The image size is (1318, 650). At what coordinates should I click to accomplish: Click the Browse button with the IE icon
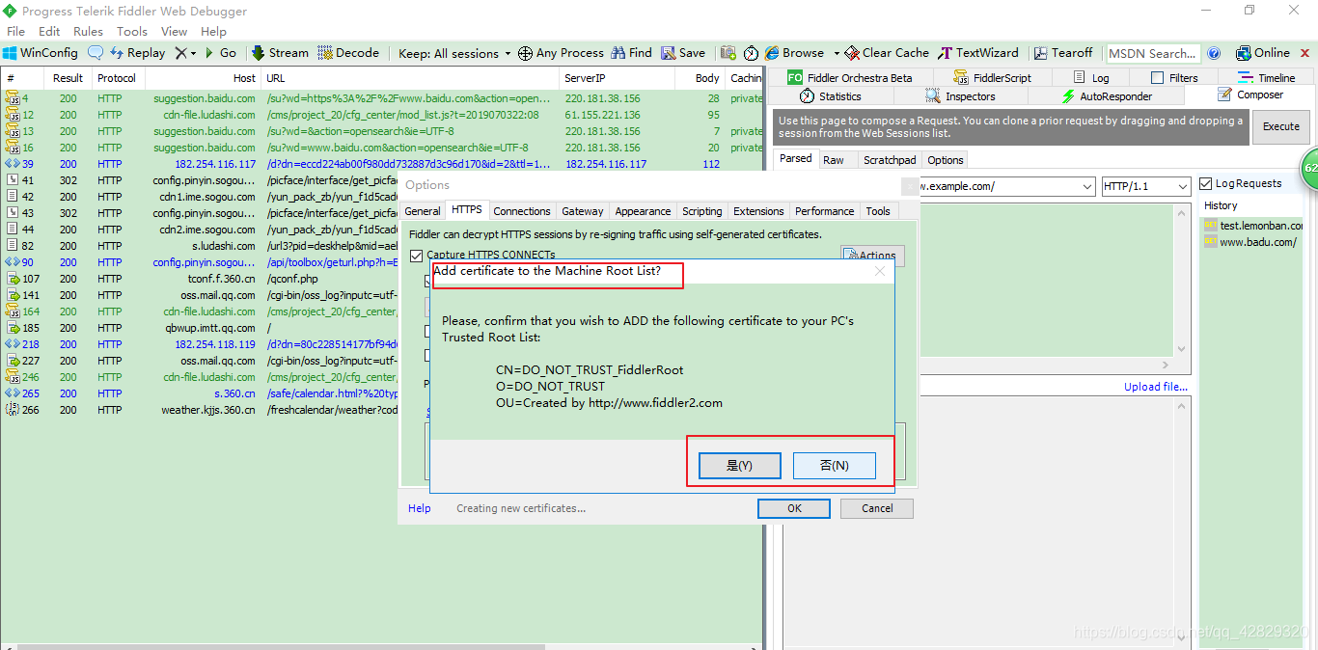click(x=795, y=53)
